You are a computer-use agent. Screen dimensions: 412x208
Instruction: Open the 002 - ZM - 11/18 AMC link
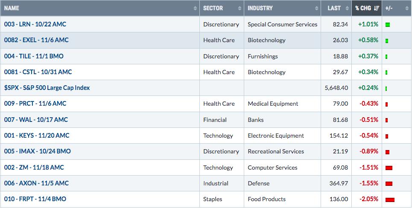(34, 168)
